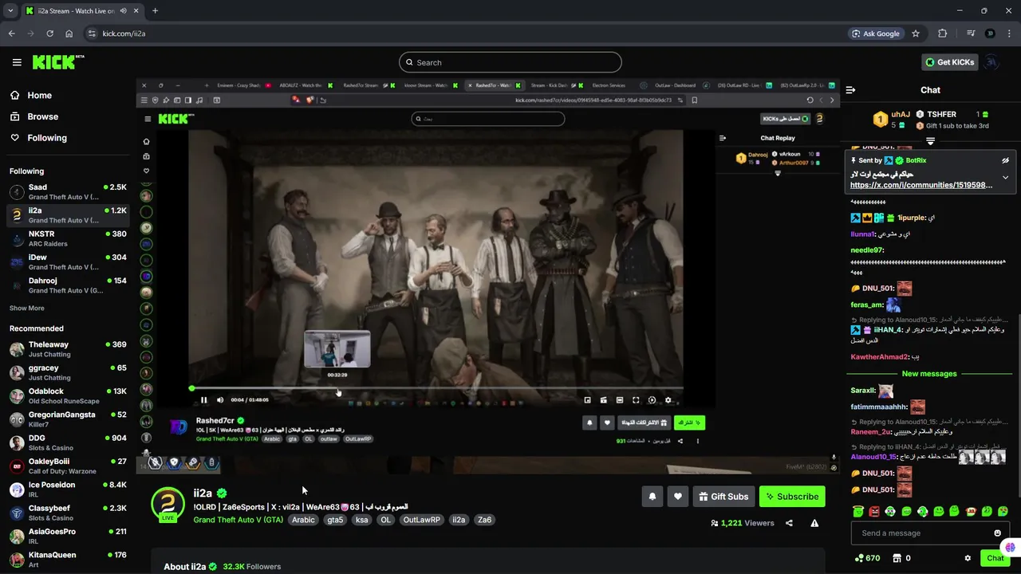
Task: Expand the gift leaderboard chevron
Action: tap(930, 141)
